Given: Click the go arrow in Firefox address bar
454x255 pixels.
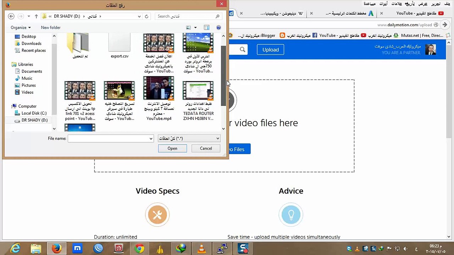Looking at the screenshot, I should point(445,25).
